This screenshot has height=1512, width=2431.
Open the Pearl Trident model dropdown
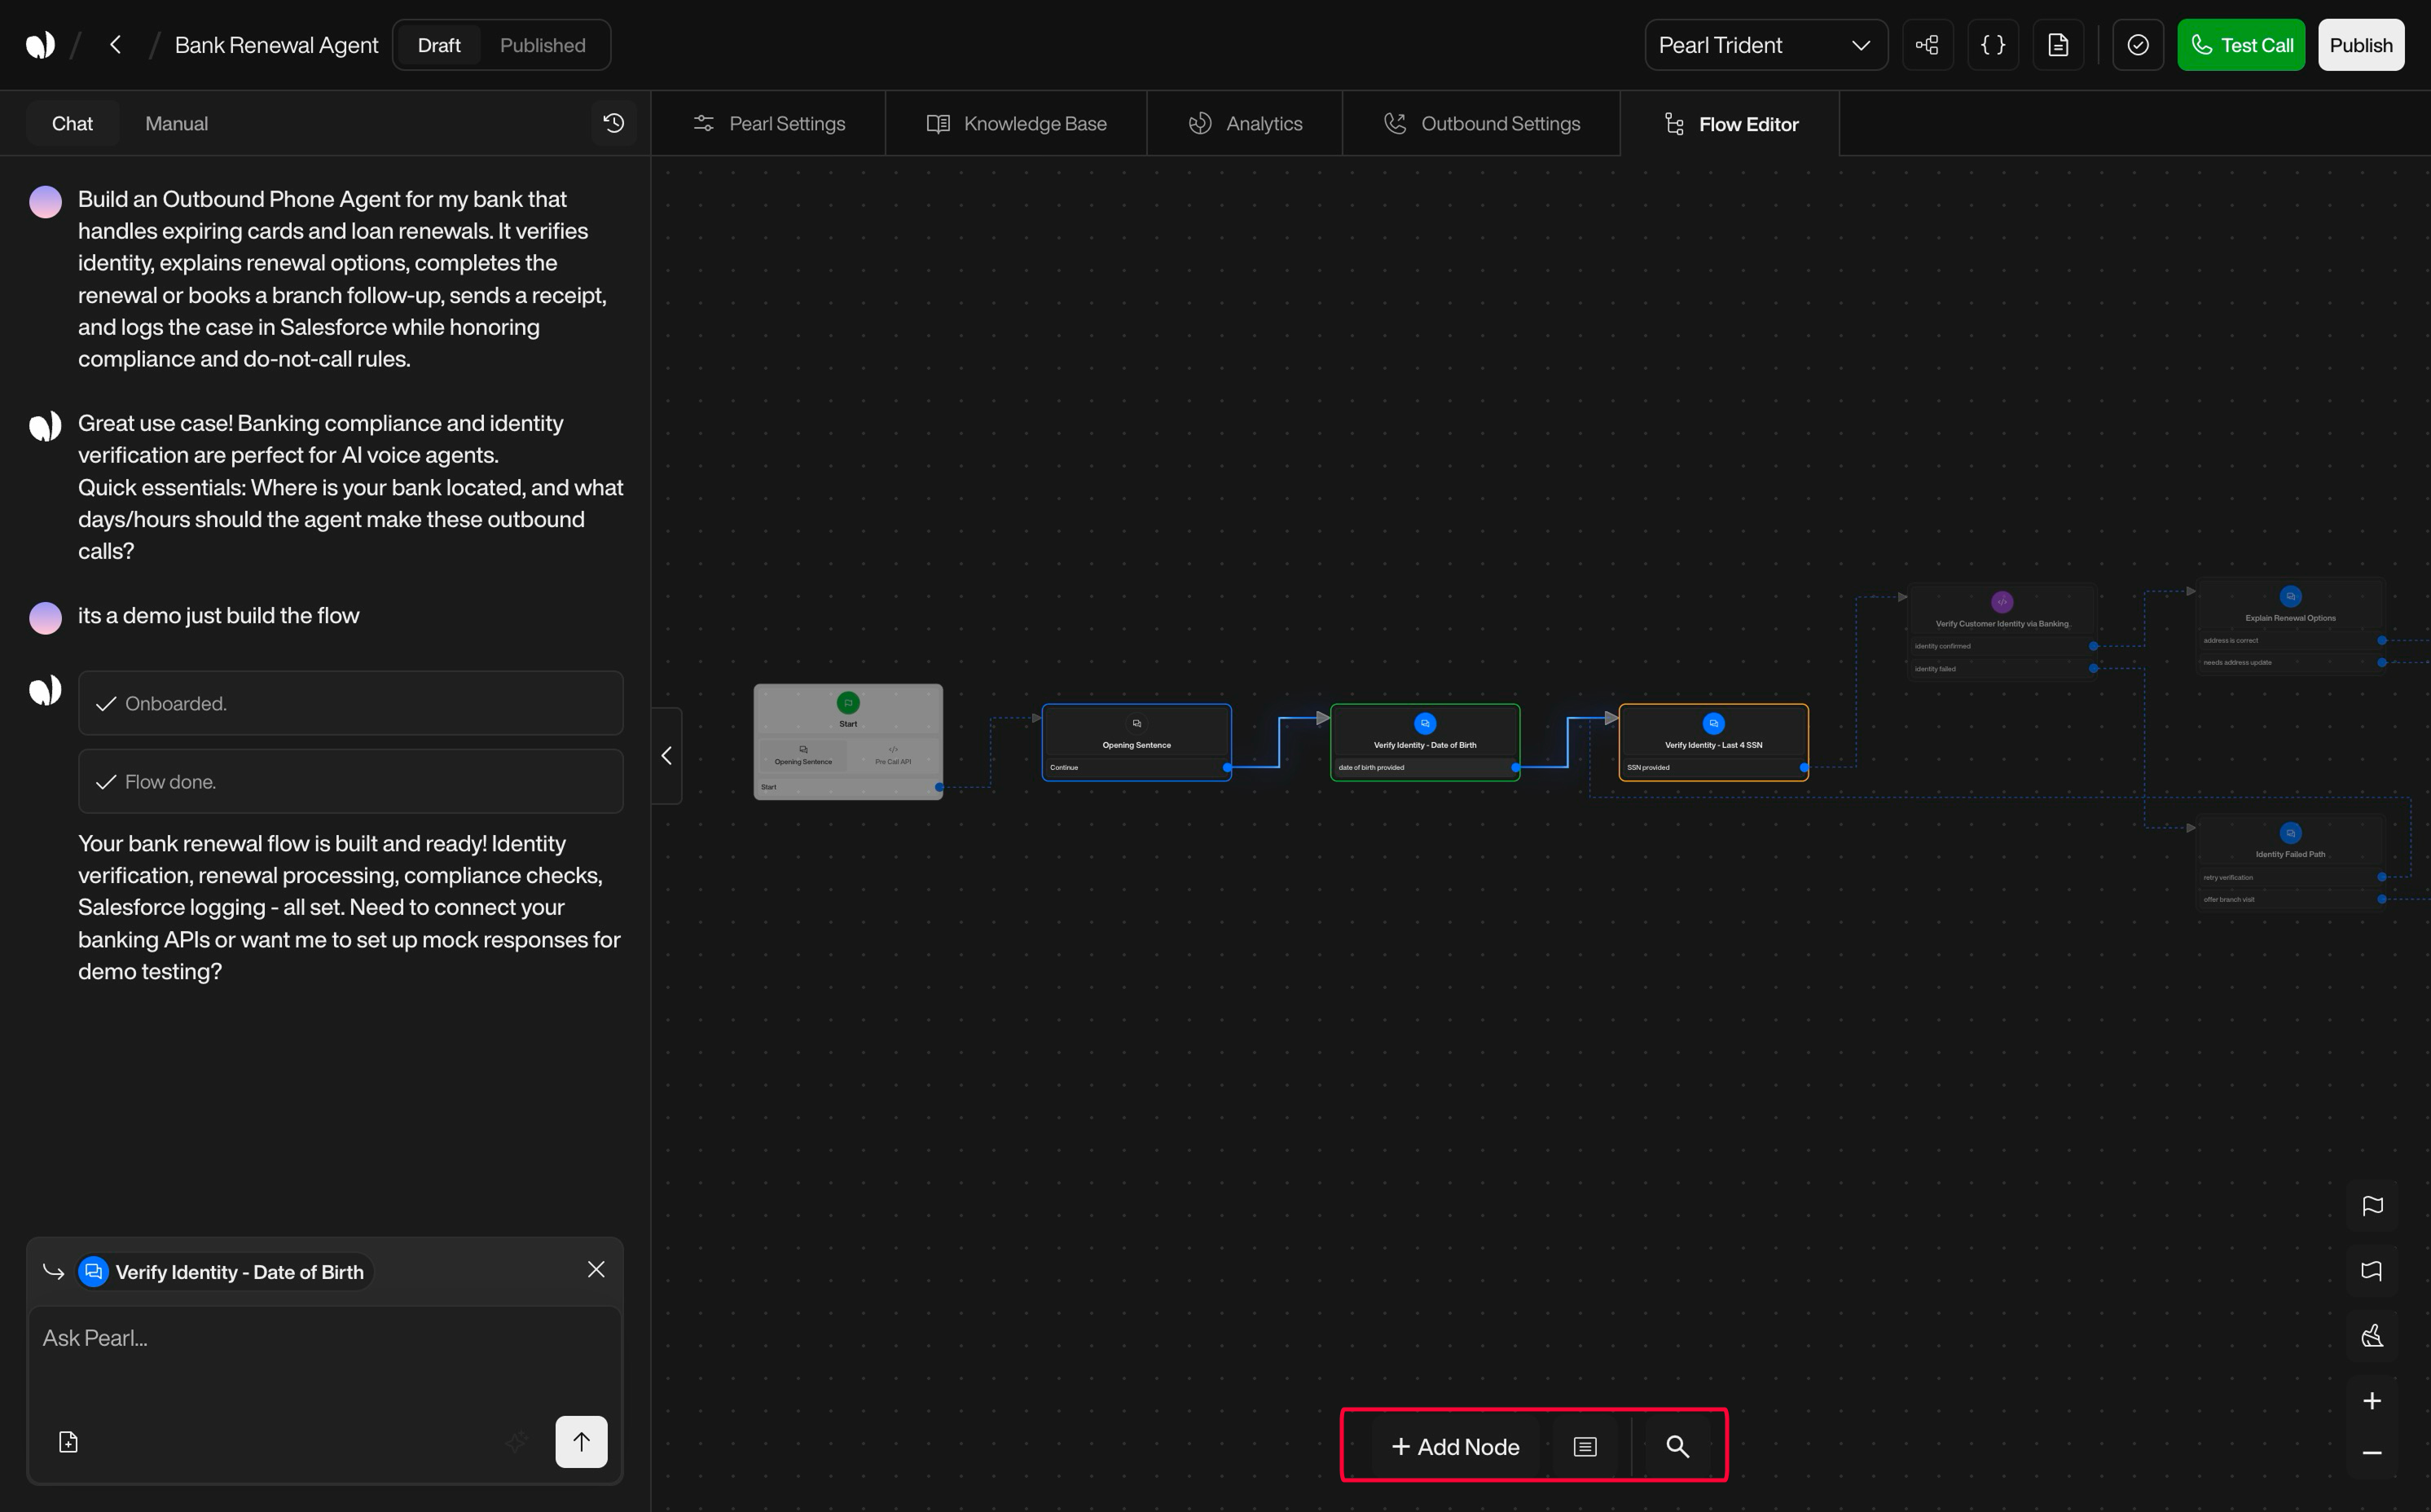(1766, 44)
